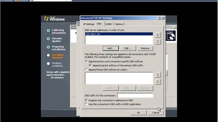Move DNS suffix up arrow
The width and height of the screenshot is (218, 122).
pos(158,75)
